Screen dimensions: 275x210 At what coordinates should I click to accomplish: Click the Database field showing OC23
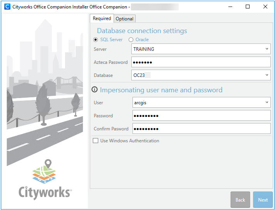click(201, 75)
